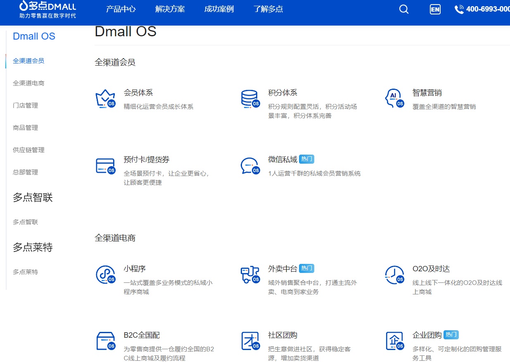Open the 积分体系 product title
510x362 pixels.
283,93
